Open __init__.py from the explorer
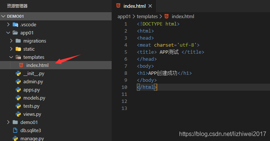The height and width of the screenshot is (141, 270). [34, 74]
